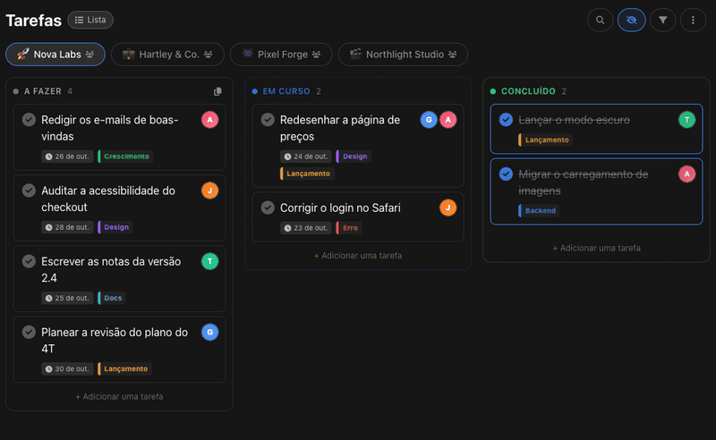716x440 pixels.
Task: Click avatar J on 'Corrigir o login' card
Action: 448,207
